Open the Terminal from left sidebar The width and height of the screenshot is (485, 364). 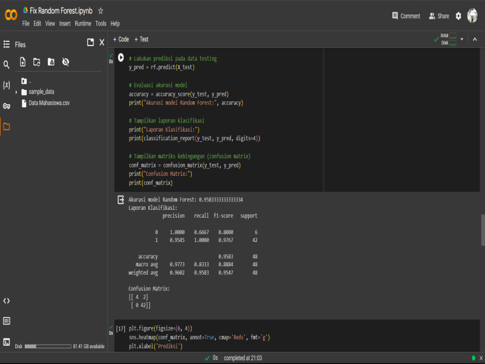click(x=7, y=342)
